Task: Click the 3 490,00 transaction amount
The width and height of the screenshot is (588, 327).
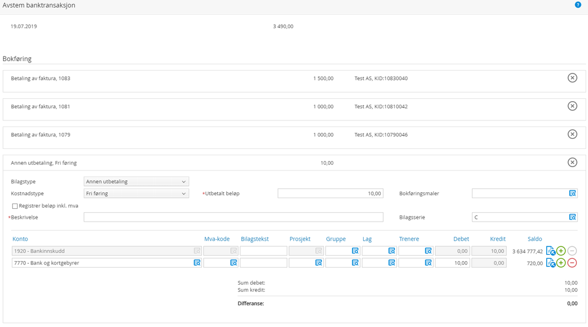Action: pyautogui.click(x=283, y=26)
